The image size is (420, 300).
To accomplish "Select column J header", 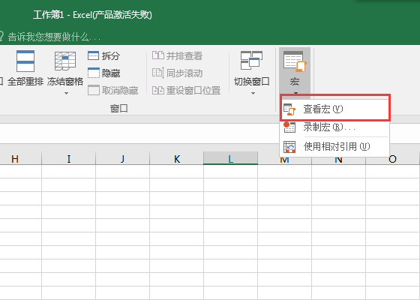I will pos(122,159).
